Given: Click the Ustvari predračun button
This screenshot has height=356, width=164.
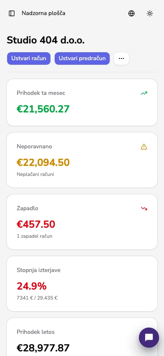Looking at the screenshot, I should tap(82, 58).
